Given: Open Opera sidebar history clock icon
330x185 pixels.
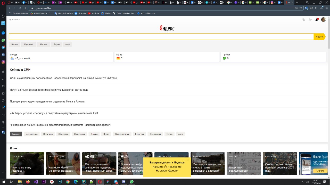Looking at the screenshot, I should [3, 101].
